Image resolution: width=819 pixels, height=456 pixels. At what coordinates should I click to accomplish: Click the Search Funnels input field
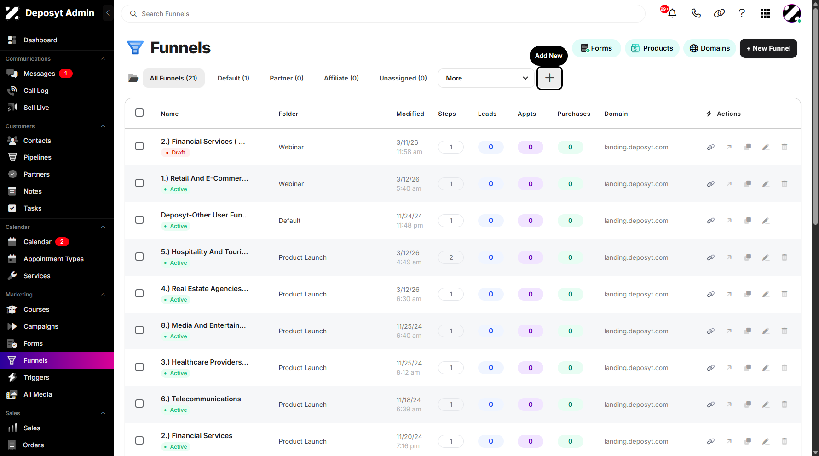(383, 14)
